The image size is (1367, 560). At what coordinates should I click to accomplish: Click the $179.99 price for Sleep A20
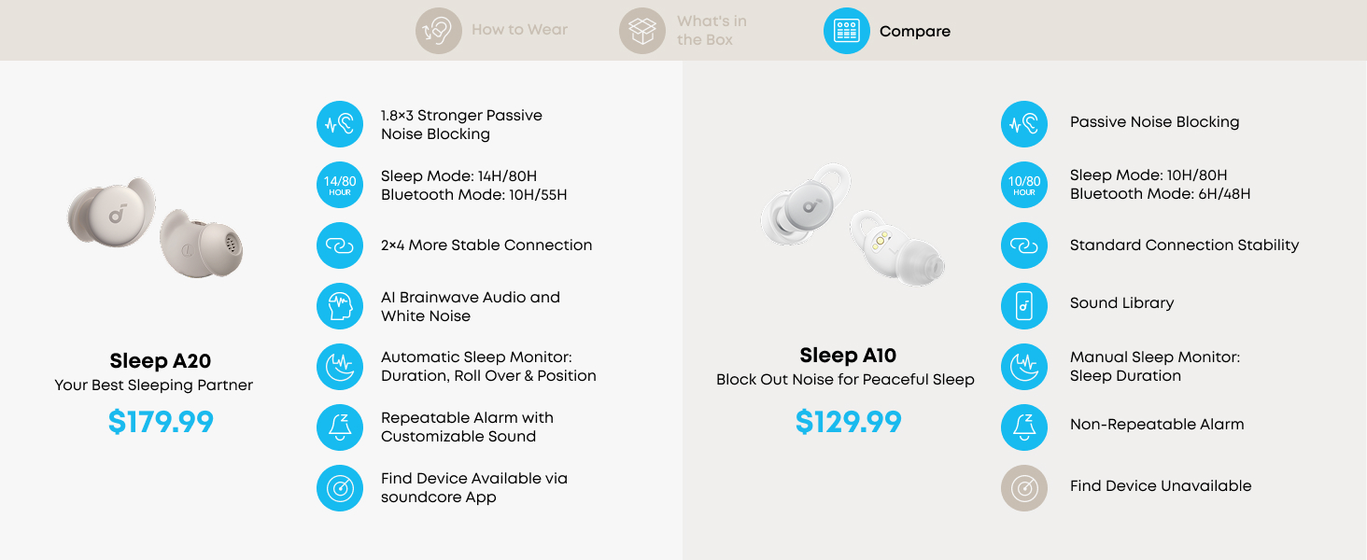[161, 422]
